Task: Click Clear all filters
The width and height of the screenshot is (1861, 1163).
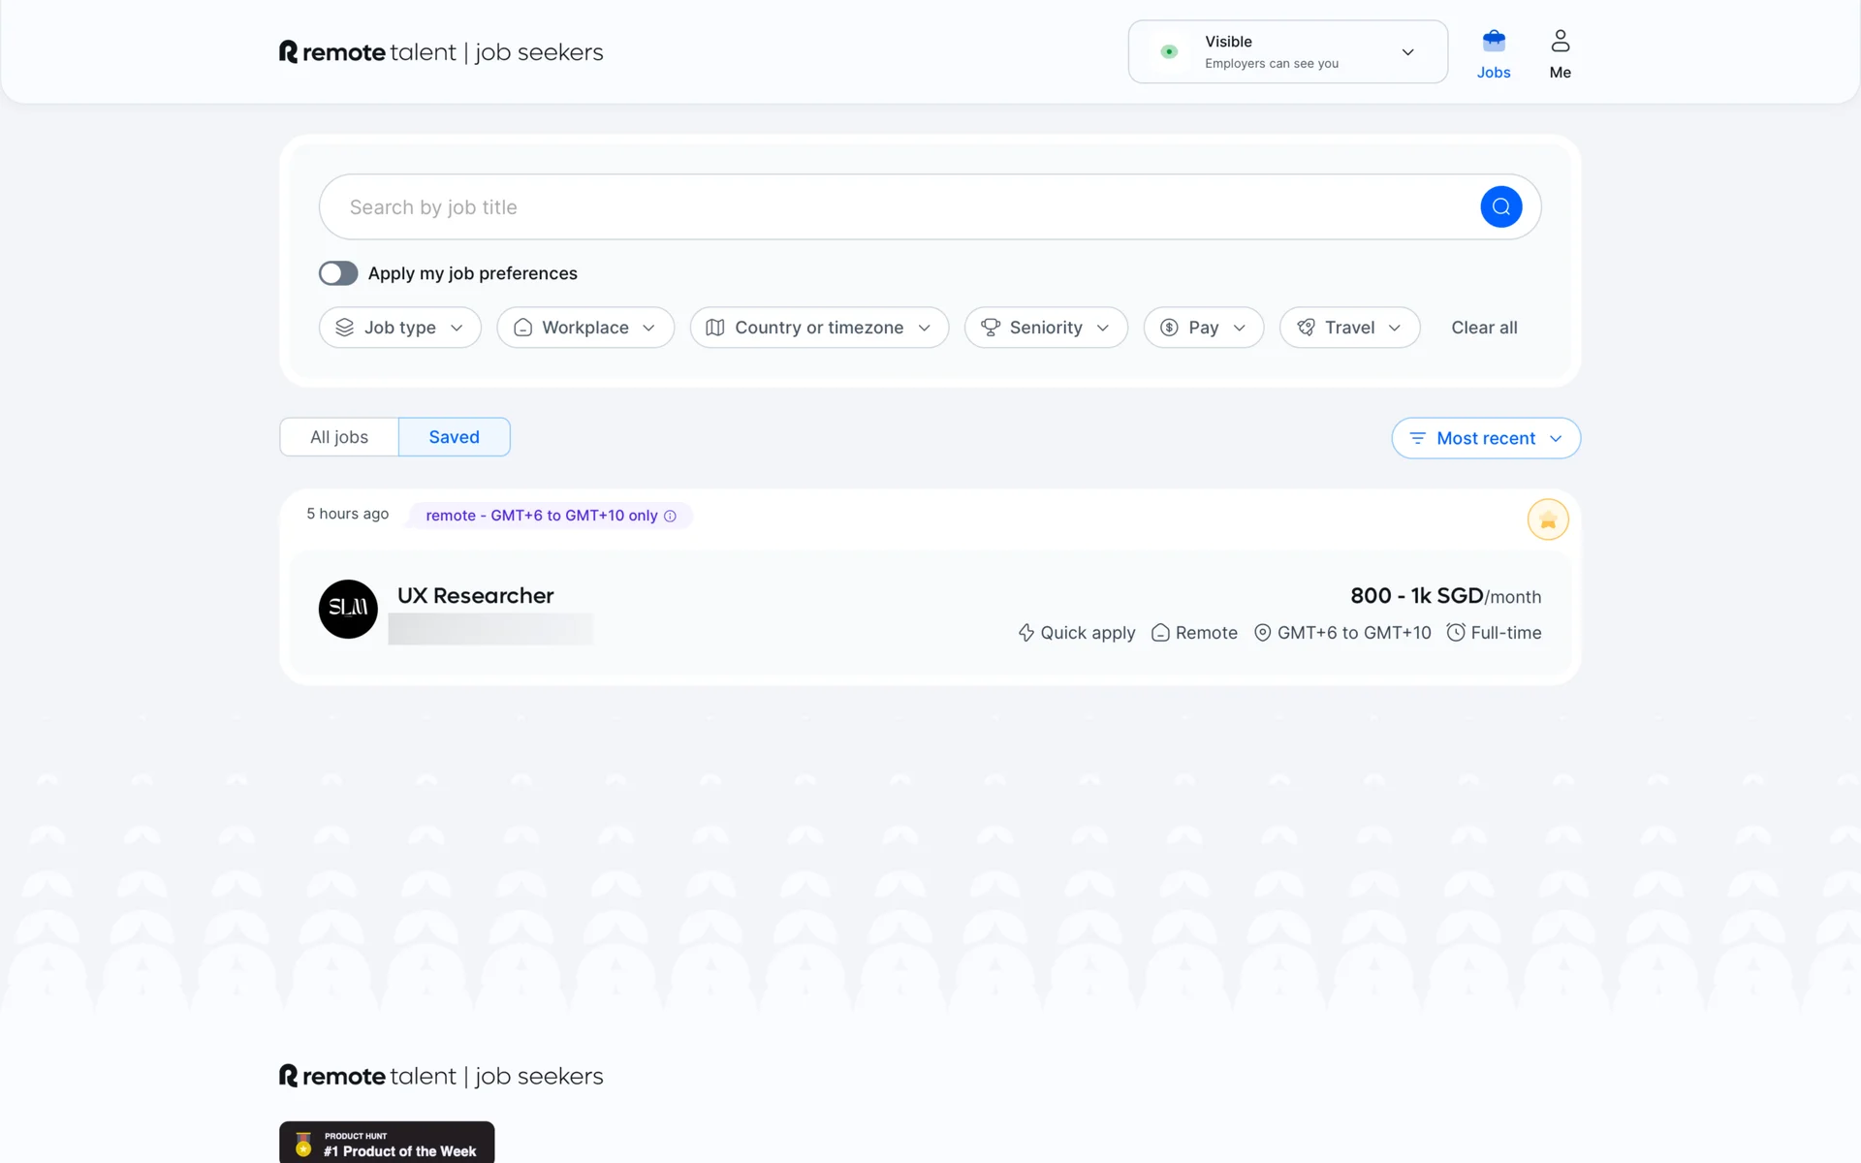Action: (x=1483, y=328)
